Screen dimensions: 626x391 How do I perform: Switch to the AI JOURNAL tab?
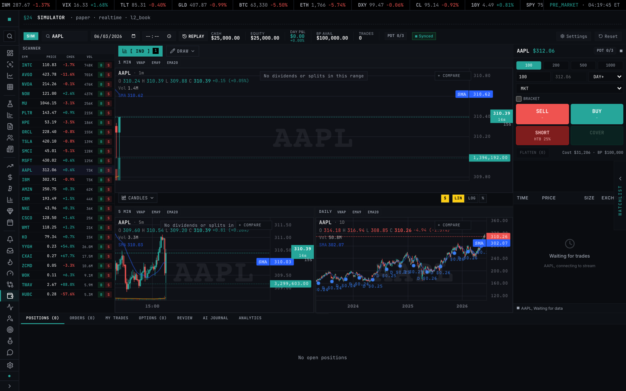point(216,318)
